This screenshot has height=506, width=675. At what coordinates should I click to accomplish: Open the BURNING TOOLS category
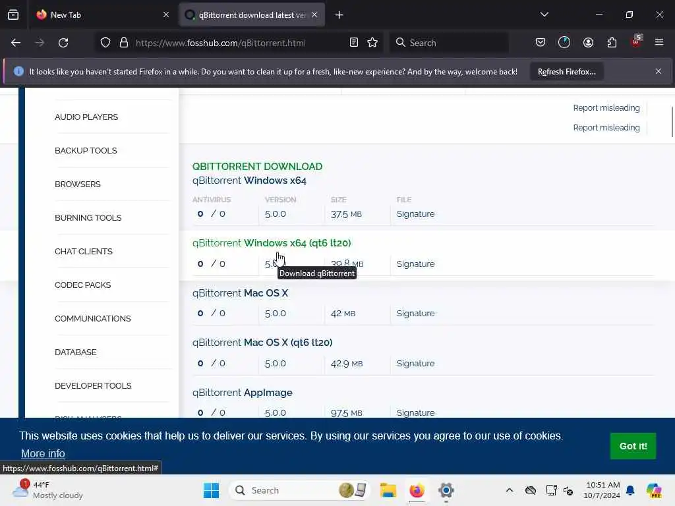[x=88, y=217]
